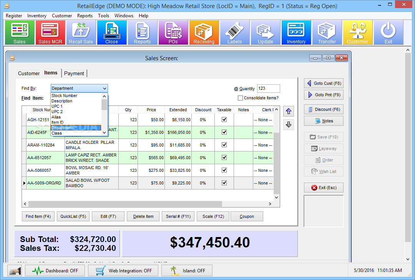Click the Update toolbar icon
415x280 pixels.
pyautogui.click(x=266, y=33)
